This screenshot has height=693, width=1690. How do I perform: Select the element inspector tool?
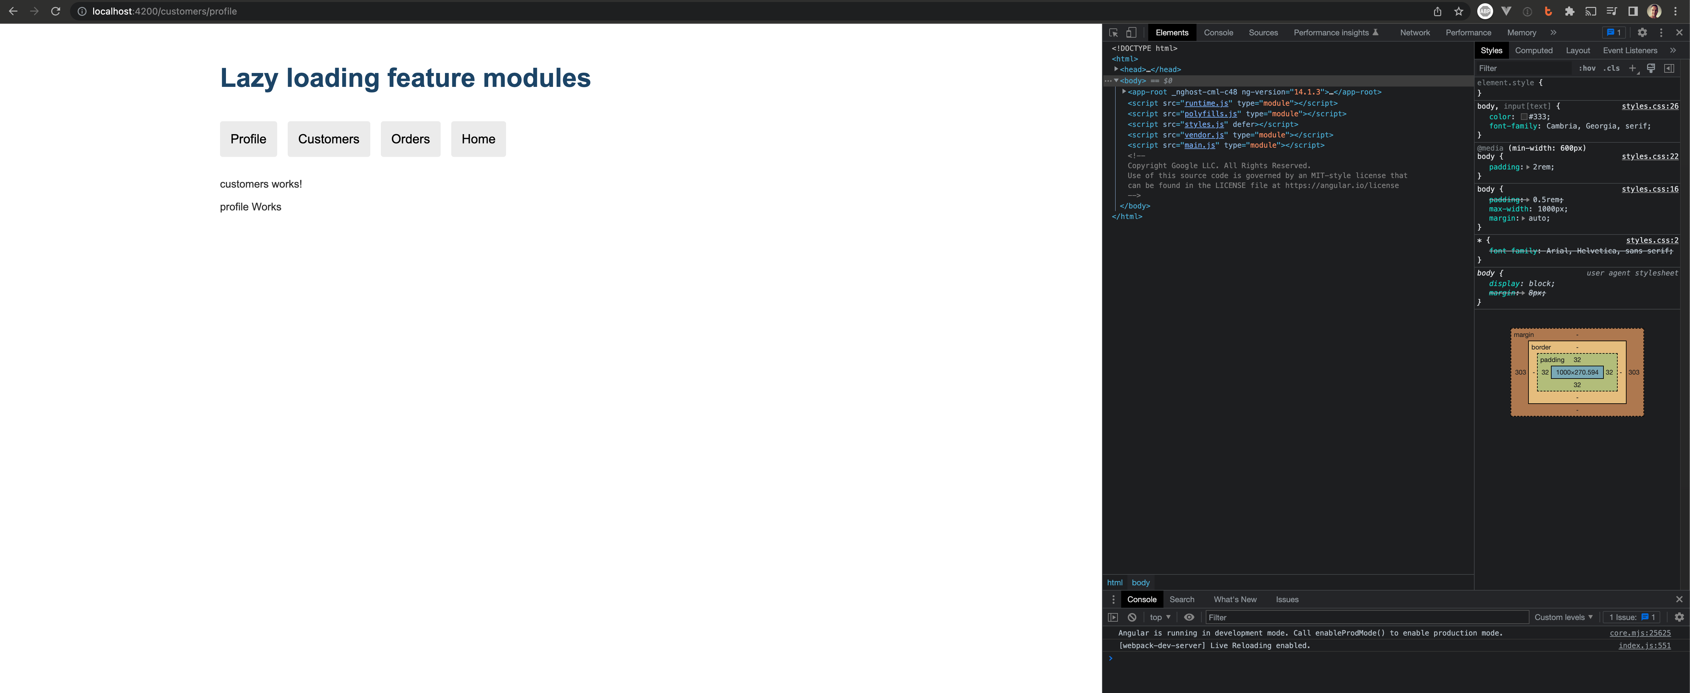[1113, 31]
